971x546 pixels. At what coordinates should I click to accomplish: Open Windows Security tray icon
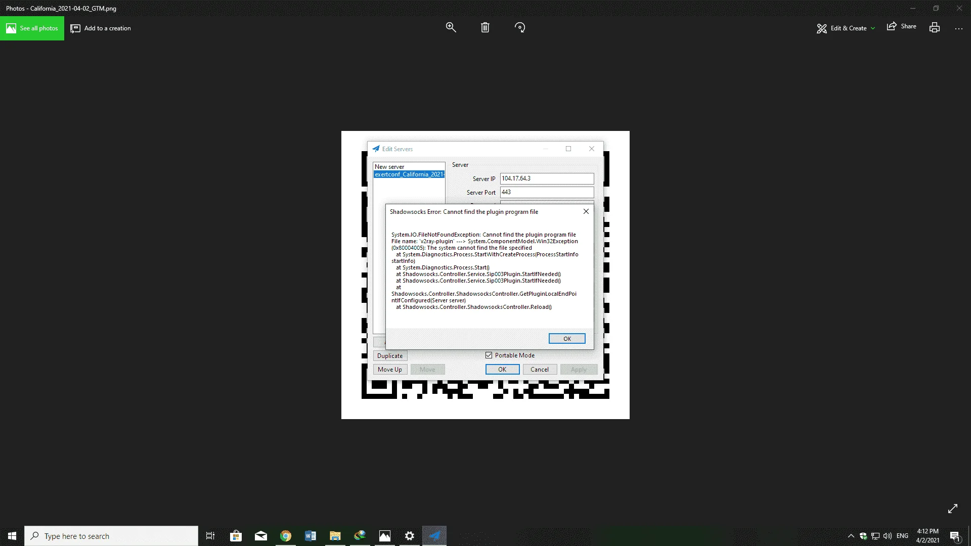[863, 536]
